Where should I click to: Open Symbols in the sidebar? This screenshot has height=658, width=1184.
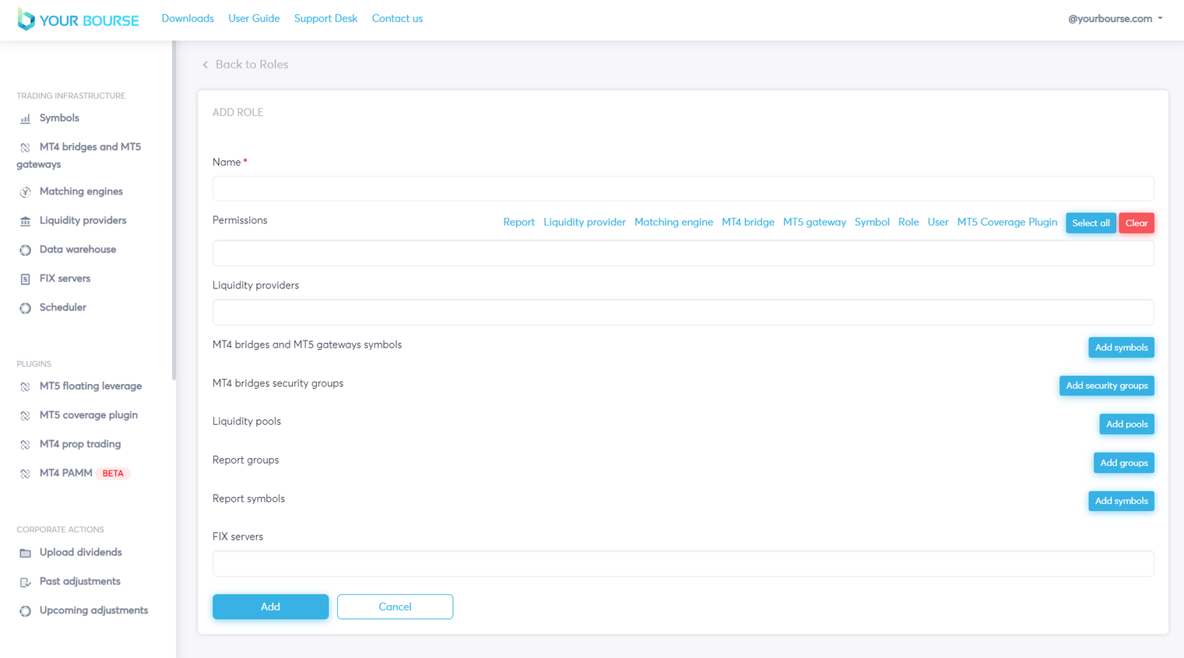click(59, 118)
